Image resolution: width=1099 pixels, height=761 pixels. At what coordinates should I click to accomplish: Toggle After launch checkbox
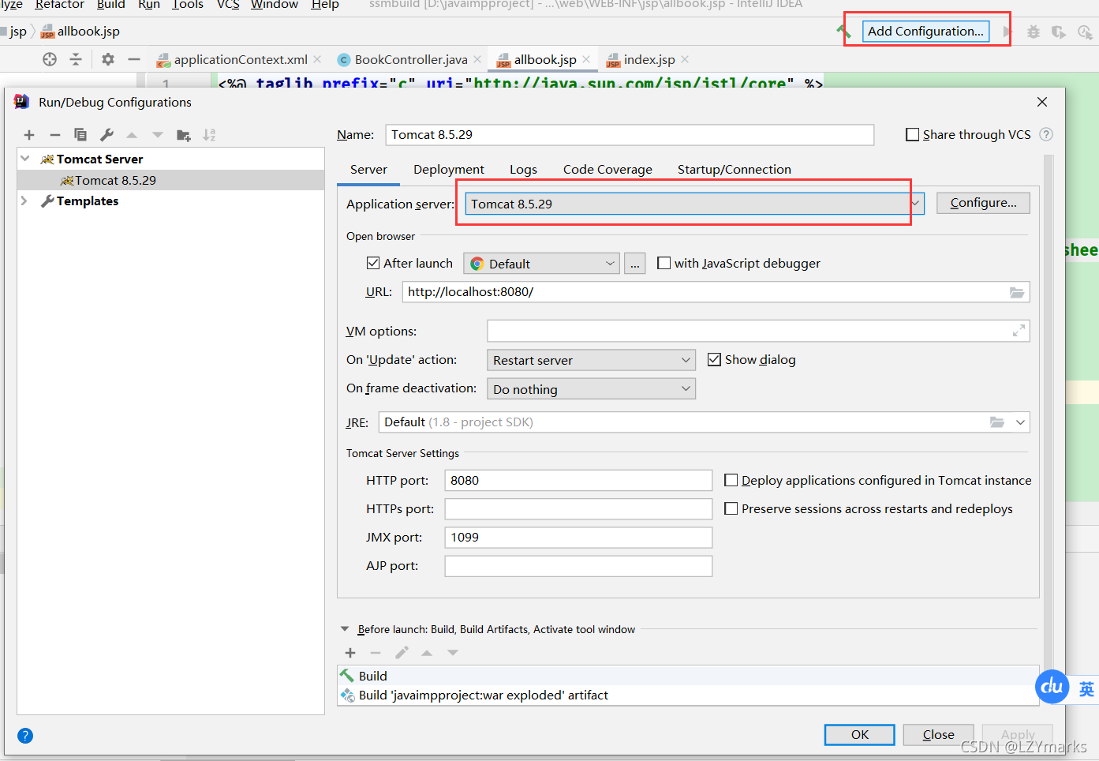[x=373, y=263]
